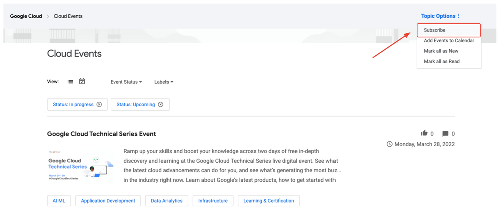This screenshot has height=218, width=501.
Task: Expand the Labels dropdown
Action: (x=163, y=82)
